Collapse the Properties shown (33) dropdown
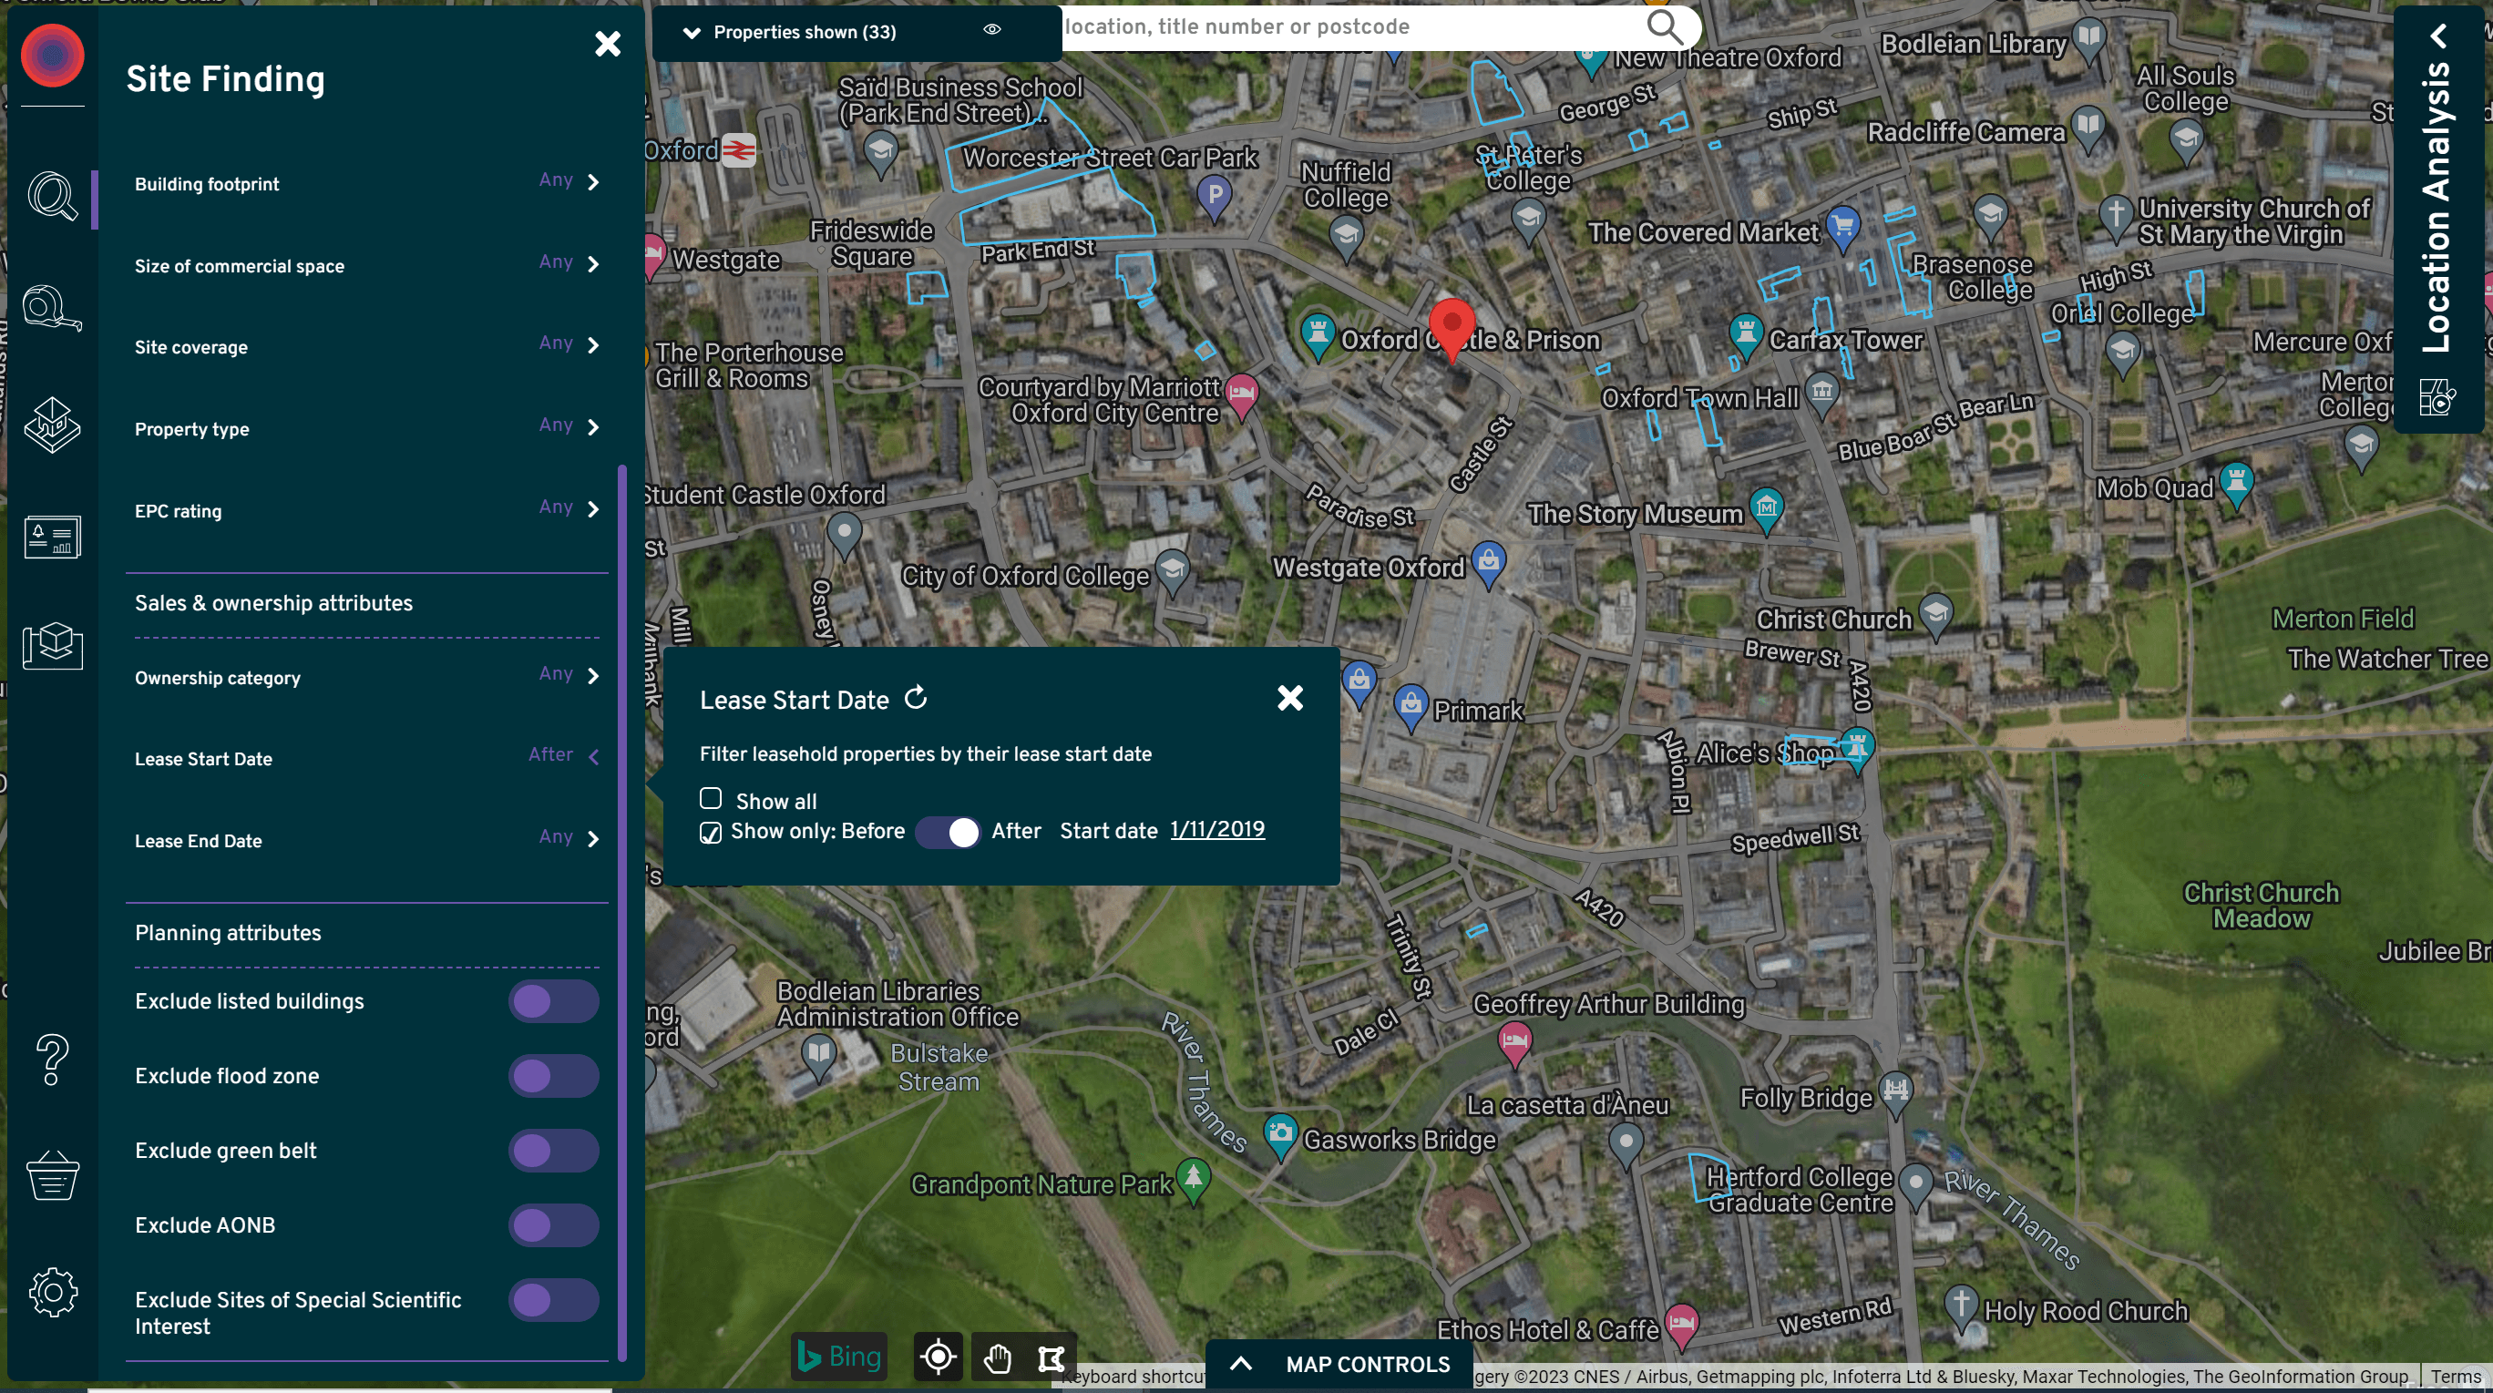Screen dimensions: 2493x1393 pos(691,32)
